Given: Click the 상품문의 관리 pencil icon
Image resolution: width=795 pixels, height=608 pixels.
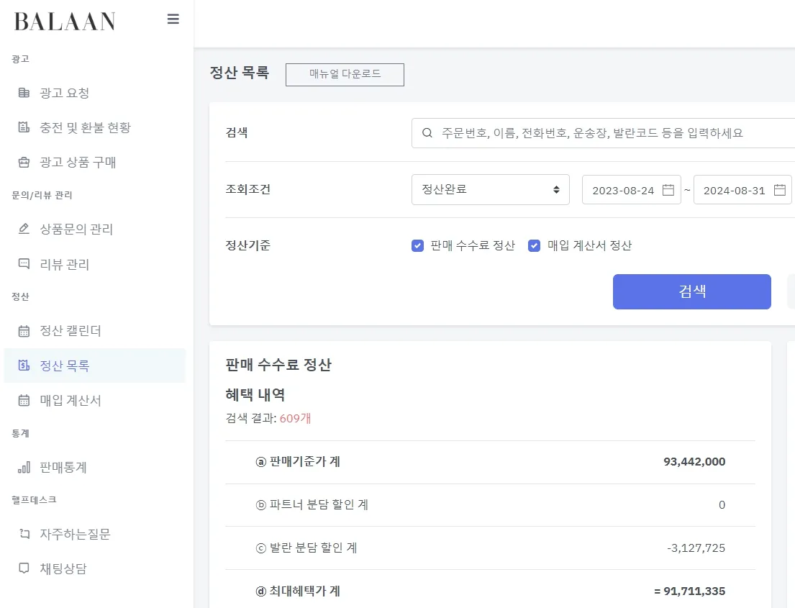Looking at the screenshot, I should point(24,229).
